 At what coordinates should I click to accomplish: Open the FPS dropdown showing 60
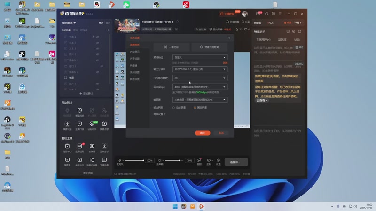200,78
